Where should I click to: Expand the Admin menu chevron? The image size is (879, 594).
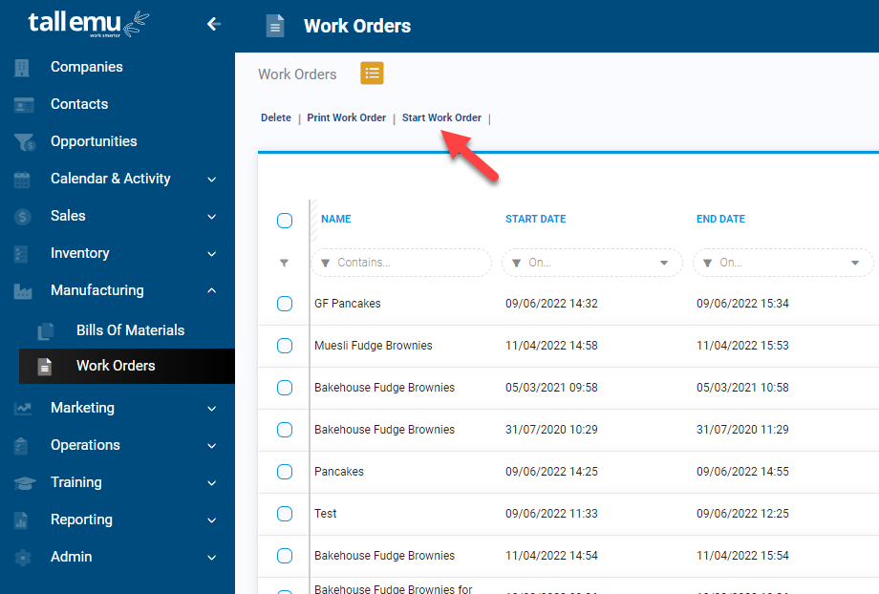pyautogui.click(x=212, y=558)
